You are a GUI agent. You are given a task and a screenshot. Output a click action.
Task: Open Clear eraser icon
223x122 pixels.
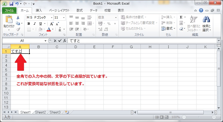(181, 29)
